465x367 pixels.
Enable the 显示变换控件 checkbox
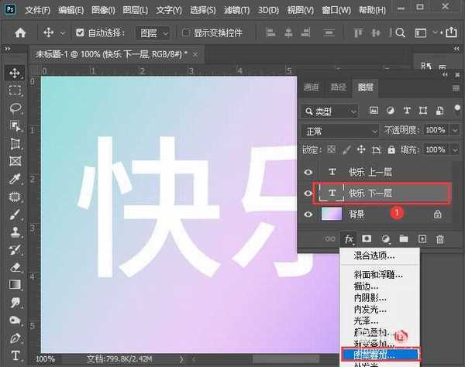point(186,33)
